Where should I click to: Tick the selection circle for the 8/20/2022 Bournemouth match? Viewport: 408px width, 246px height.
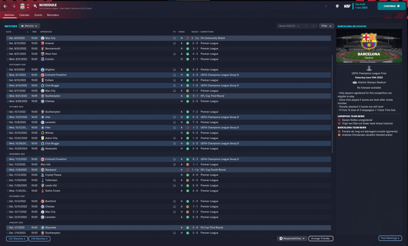(7, 48)
